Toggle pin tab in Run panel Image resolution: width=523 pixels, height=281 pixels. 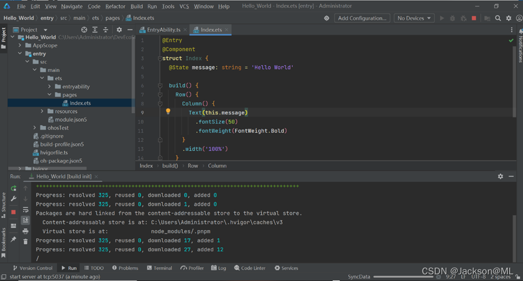click(x=13, y=239)
